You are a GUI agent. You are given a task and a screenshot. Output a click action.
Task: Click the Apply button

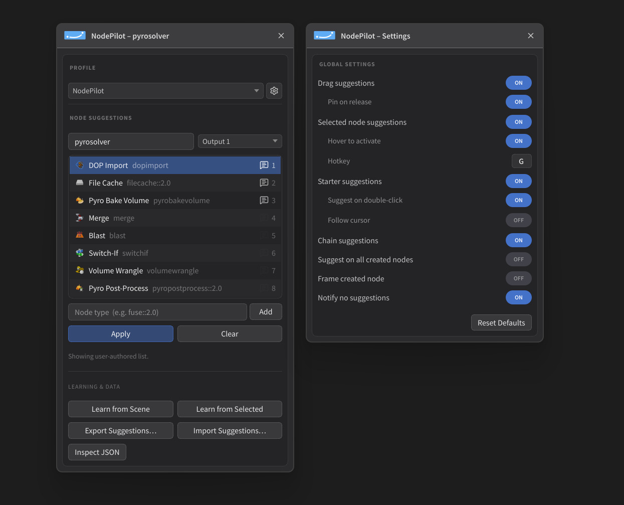tap(121, 334)
